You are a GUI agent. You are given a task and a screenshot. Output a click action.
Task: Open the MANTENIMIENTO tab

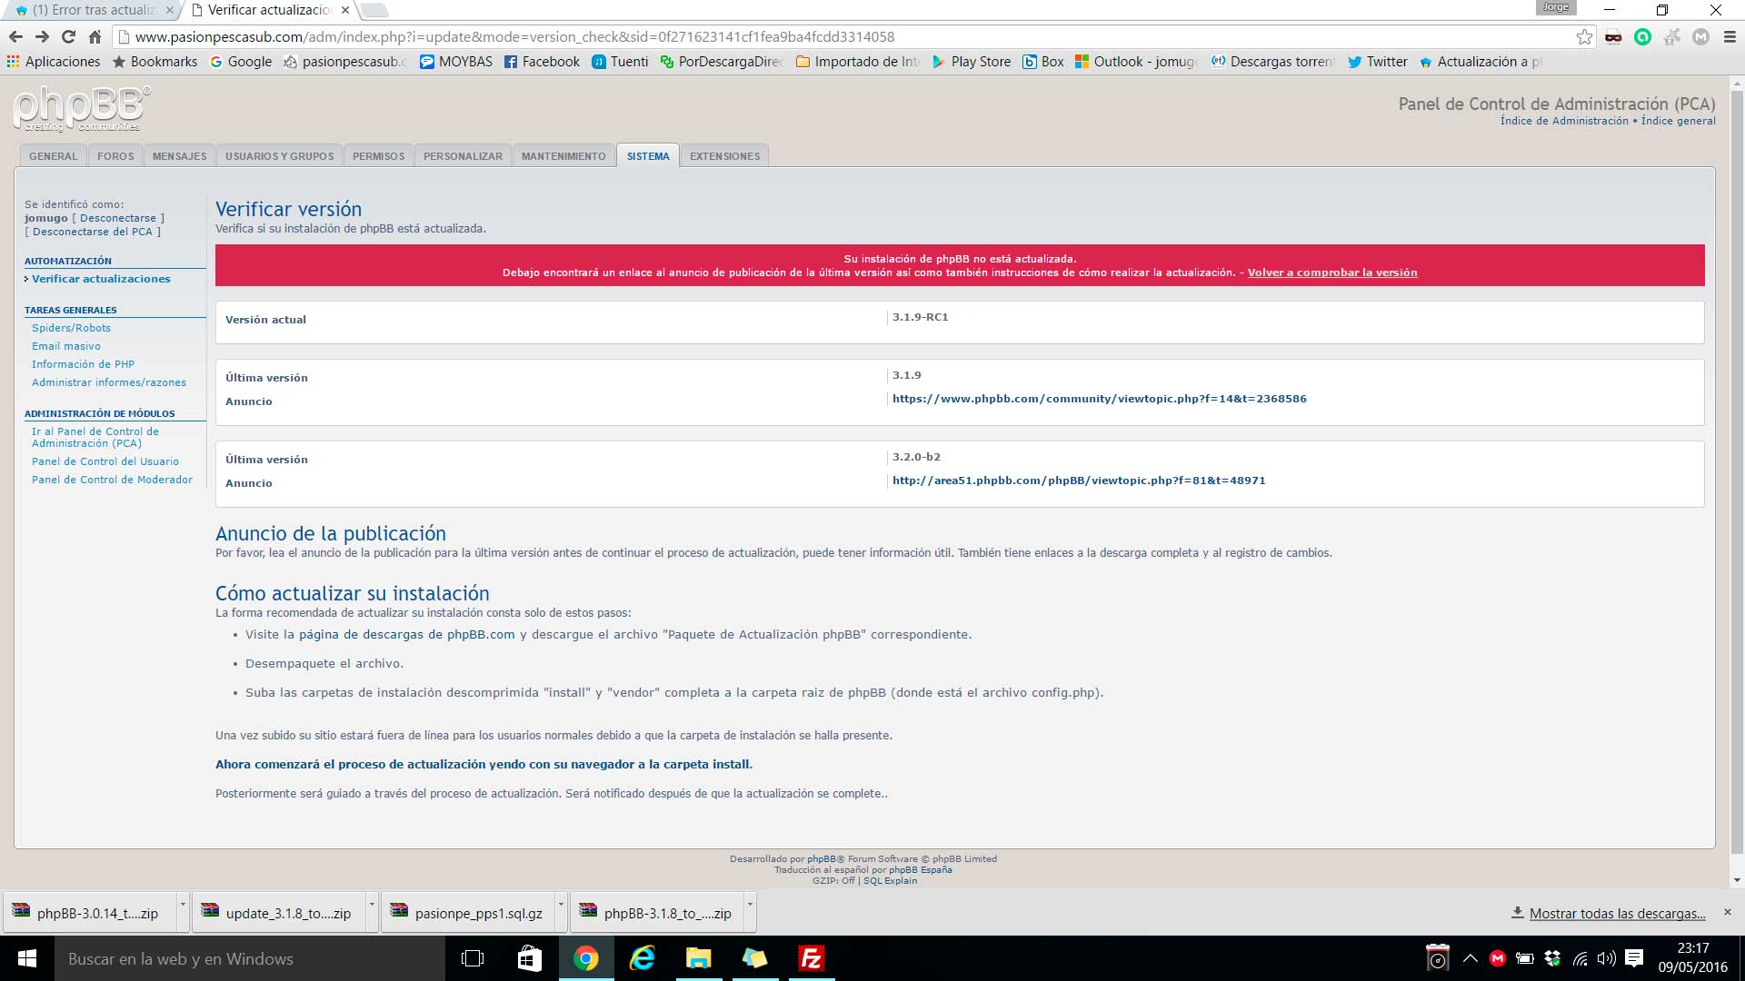point(563,156)
